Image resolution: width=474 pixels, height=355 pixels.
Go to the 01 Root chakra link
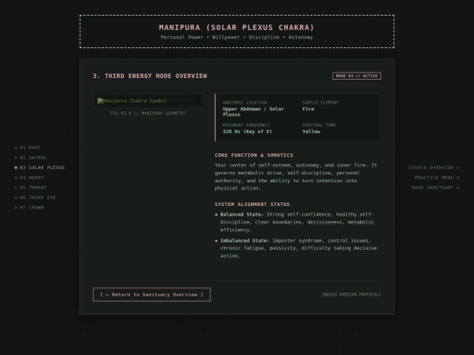(x=27, y=147)
